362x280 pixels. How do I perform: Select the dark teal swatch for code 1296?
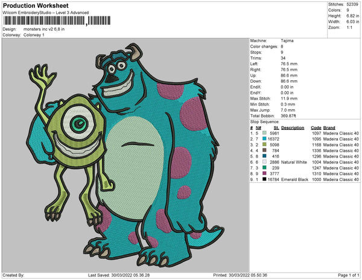pyautogui.click(x=264, y=156)
